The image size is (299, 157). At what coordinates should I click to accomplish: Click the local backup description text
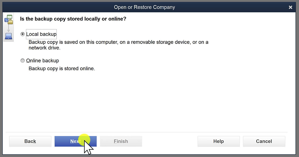click(x=118, y=45)
